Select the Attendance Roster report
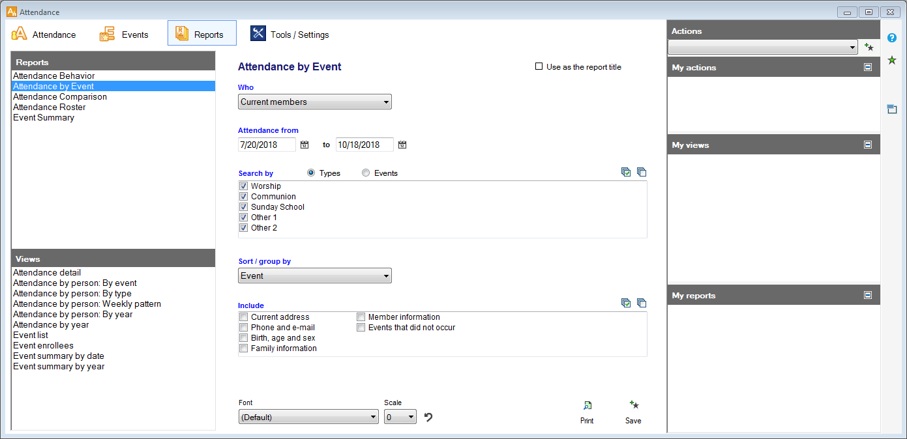 pos(50,107)
